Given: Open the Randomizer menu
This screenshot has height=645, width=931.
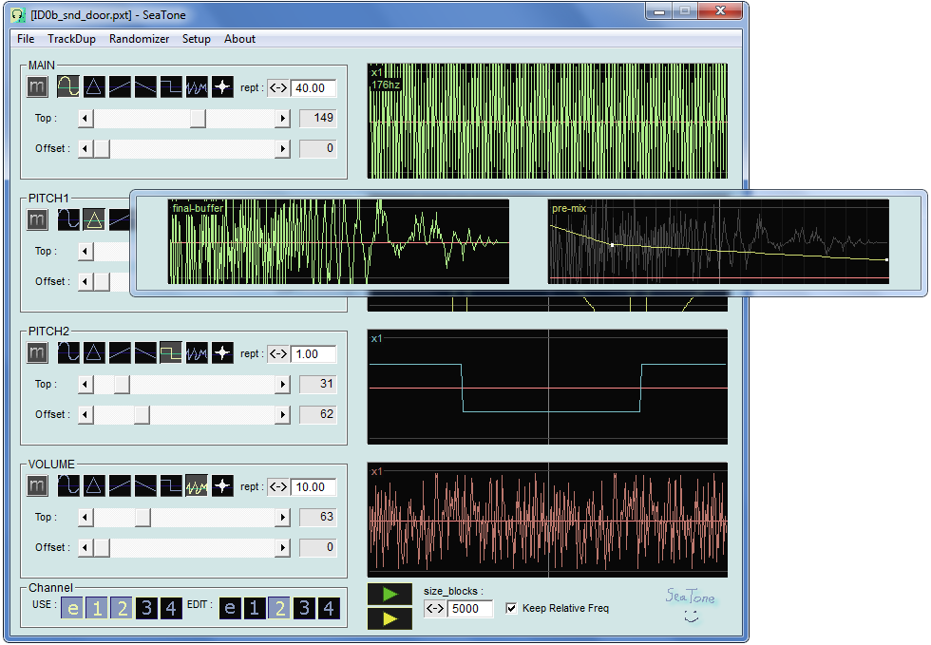Looking at the screenshot, I should click(x=139, y=39).
